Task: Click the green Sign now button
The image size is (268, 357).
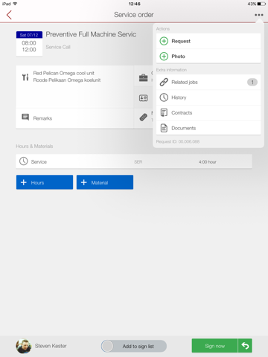Action: (x=214, y=346)
